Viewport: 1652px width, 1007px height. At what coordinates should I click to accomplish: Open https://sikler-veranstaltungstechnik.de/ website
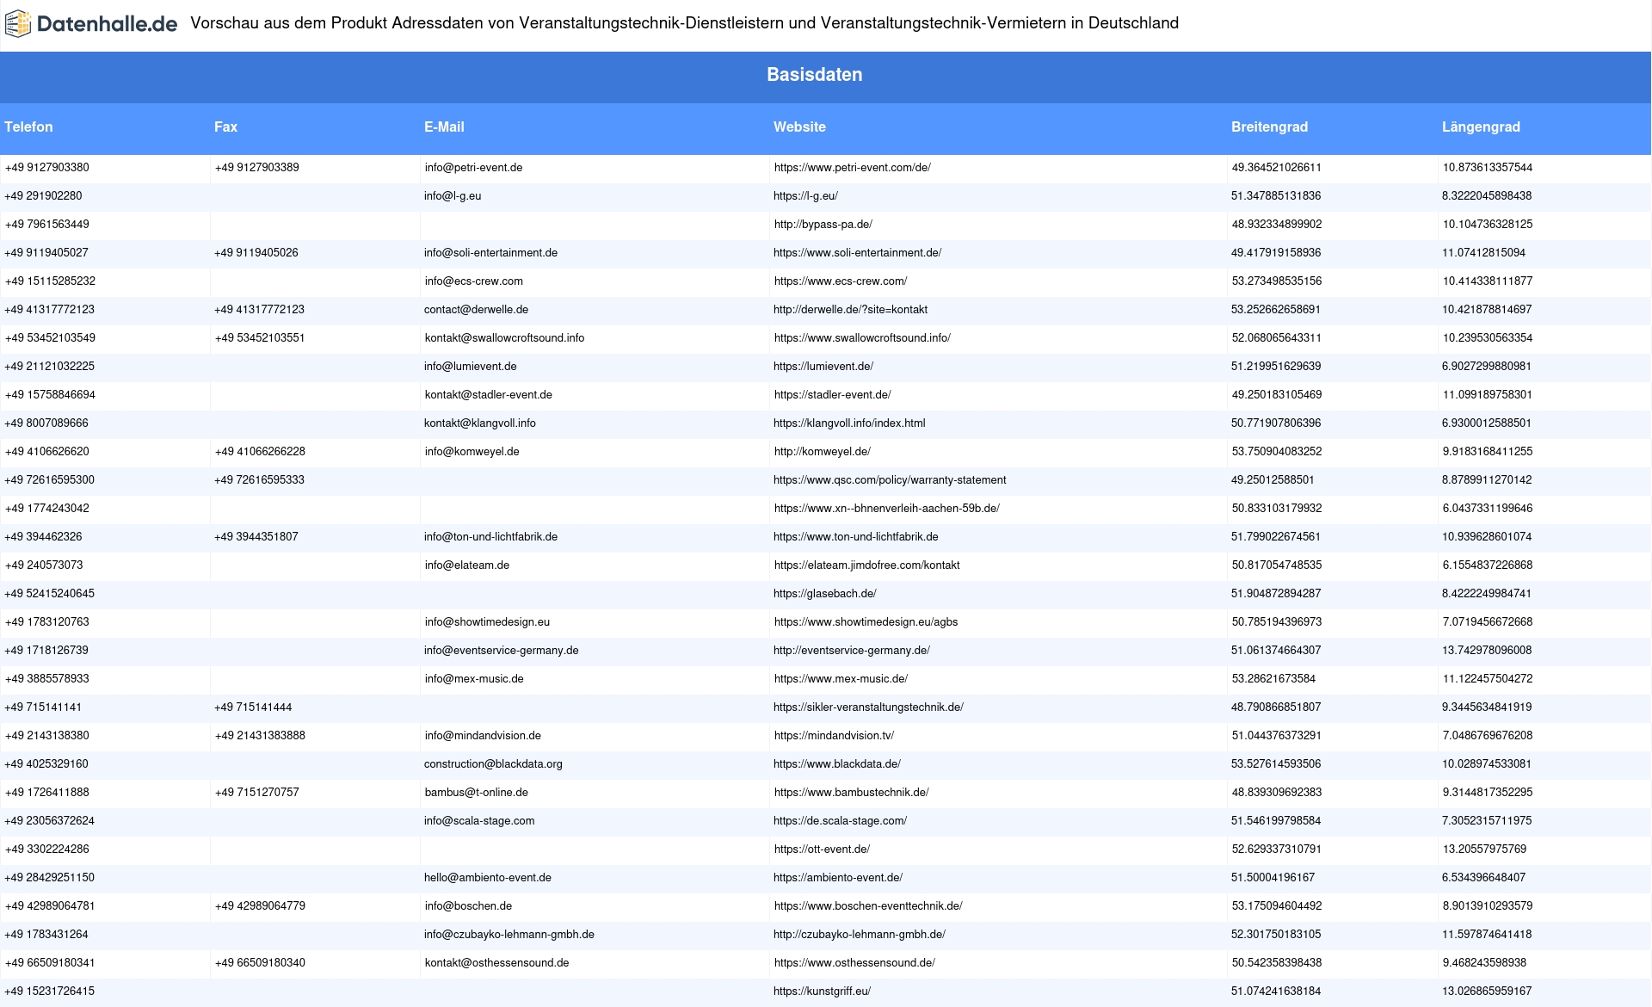(868, 707)
